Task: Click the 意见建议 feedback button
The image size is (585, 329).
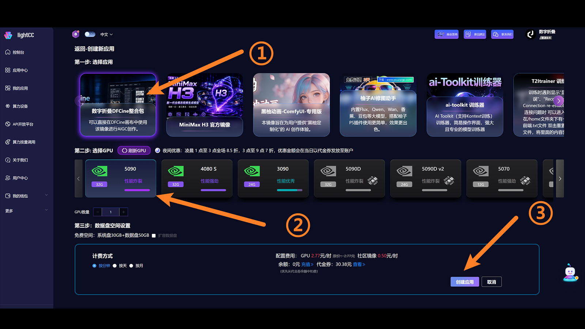Action: (475, 34)
